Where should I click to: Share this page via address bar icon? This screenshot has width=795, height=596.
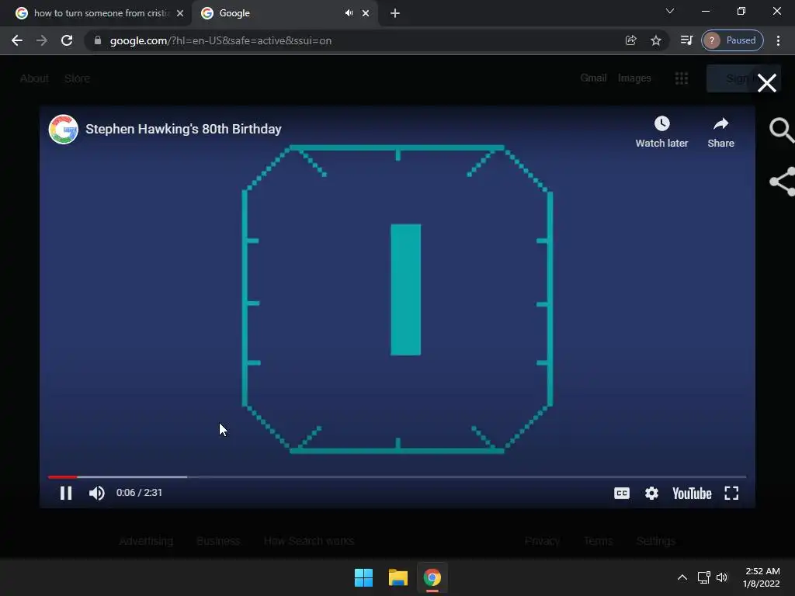tap(630, 40)
